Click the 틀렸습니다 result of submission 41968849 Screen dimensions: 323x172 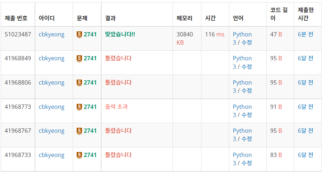coord(118,59)
